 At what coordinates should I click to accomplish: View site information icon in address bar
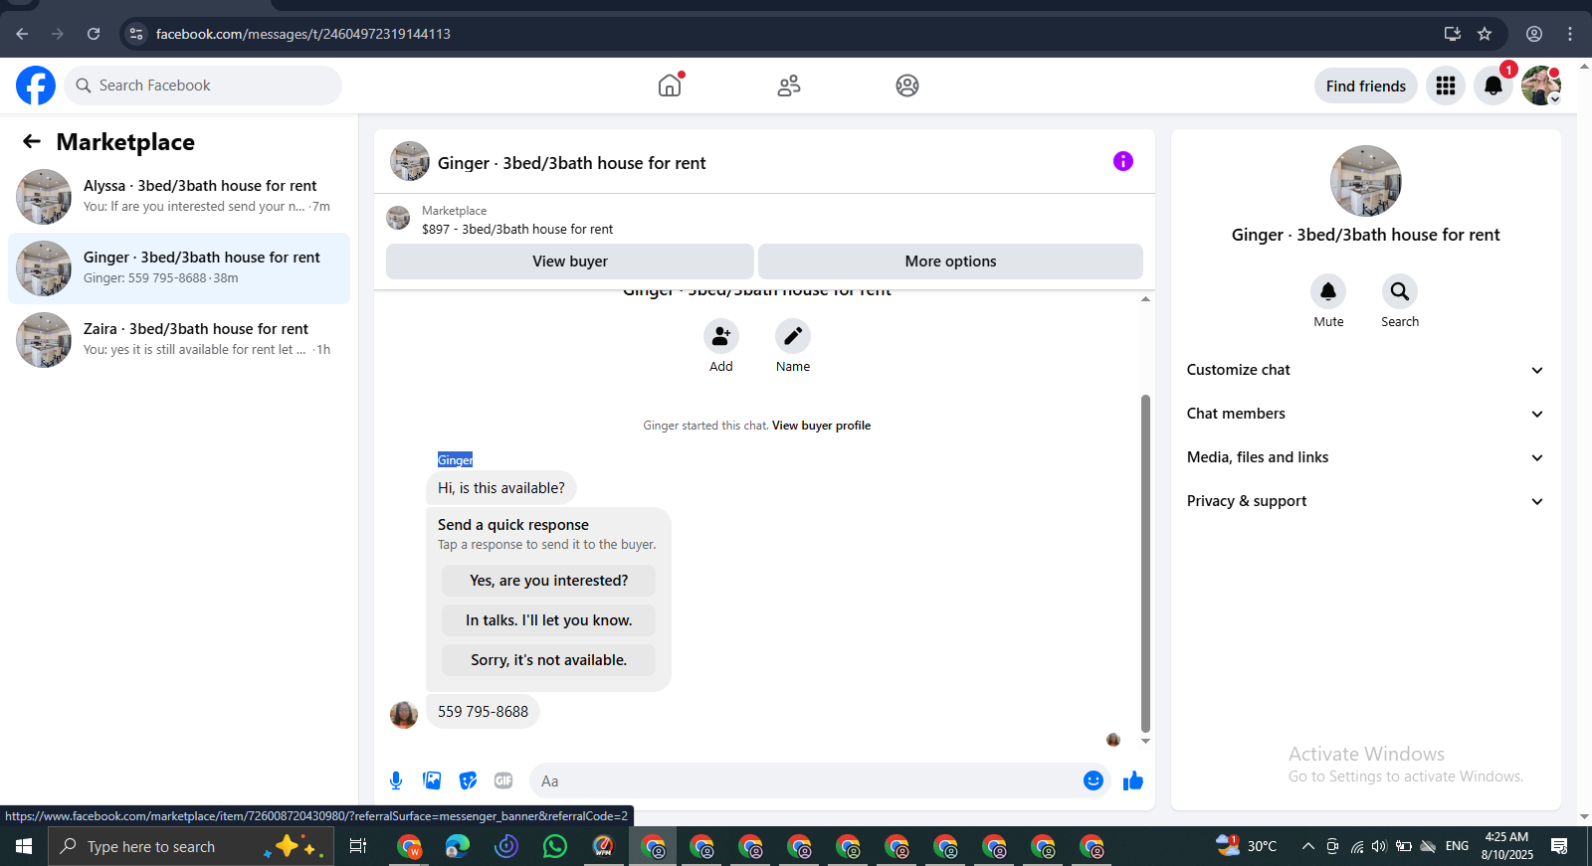coord(136,34)
